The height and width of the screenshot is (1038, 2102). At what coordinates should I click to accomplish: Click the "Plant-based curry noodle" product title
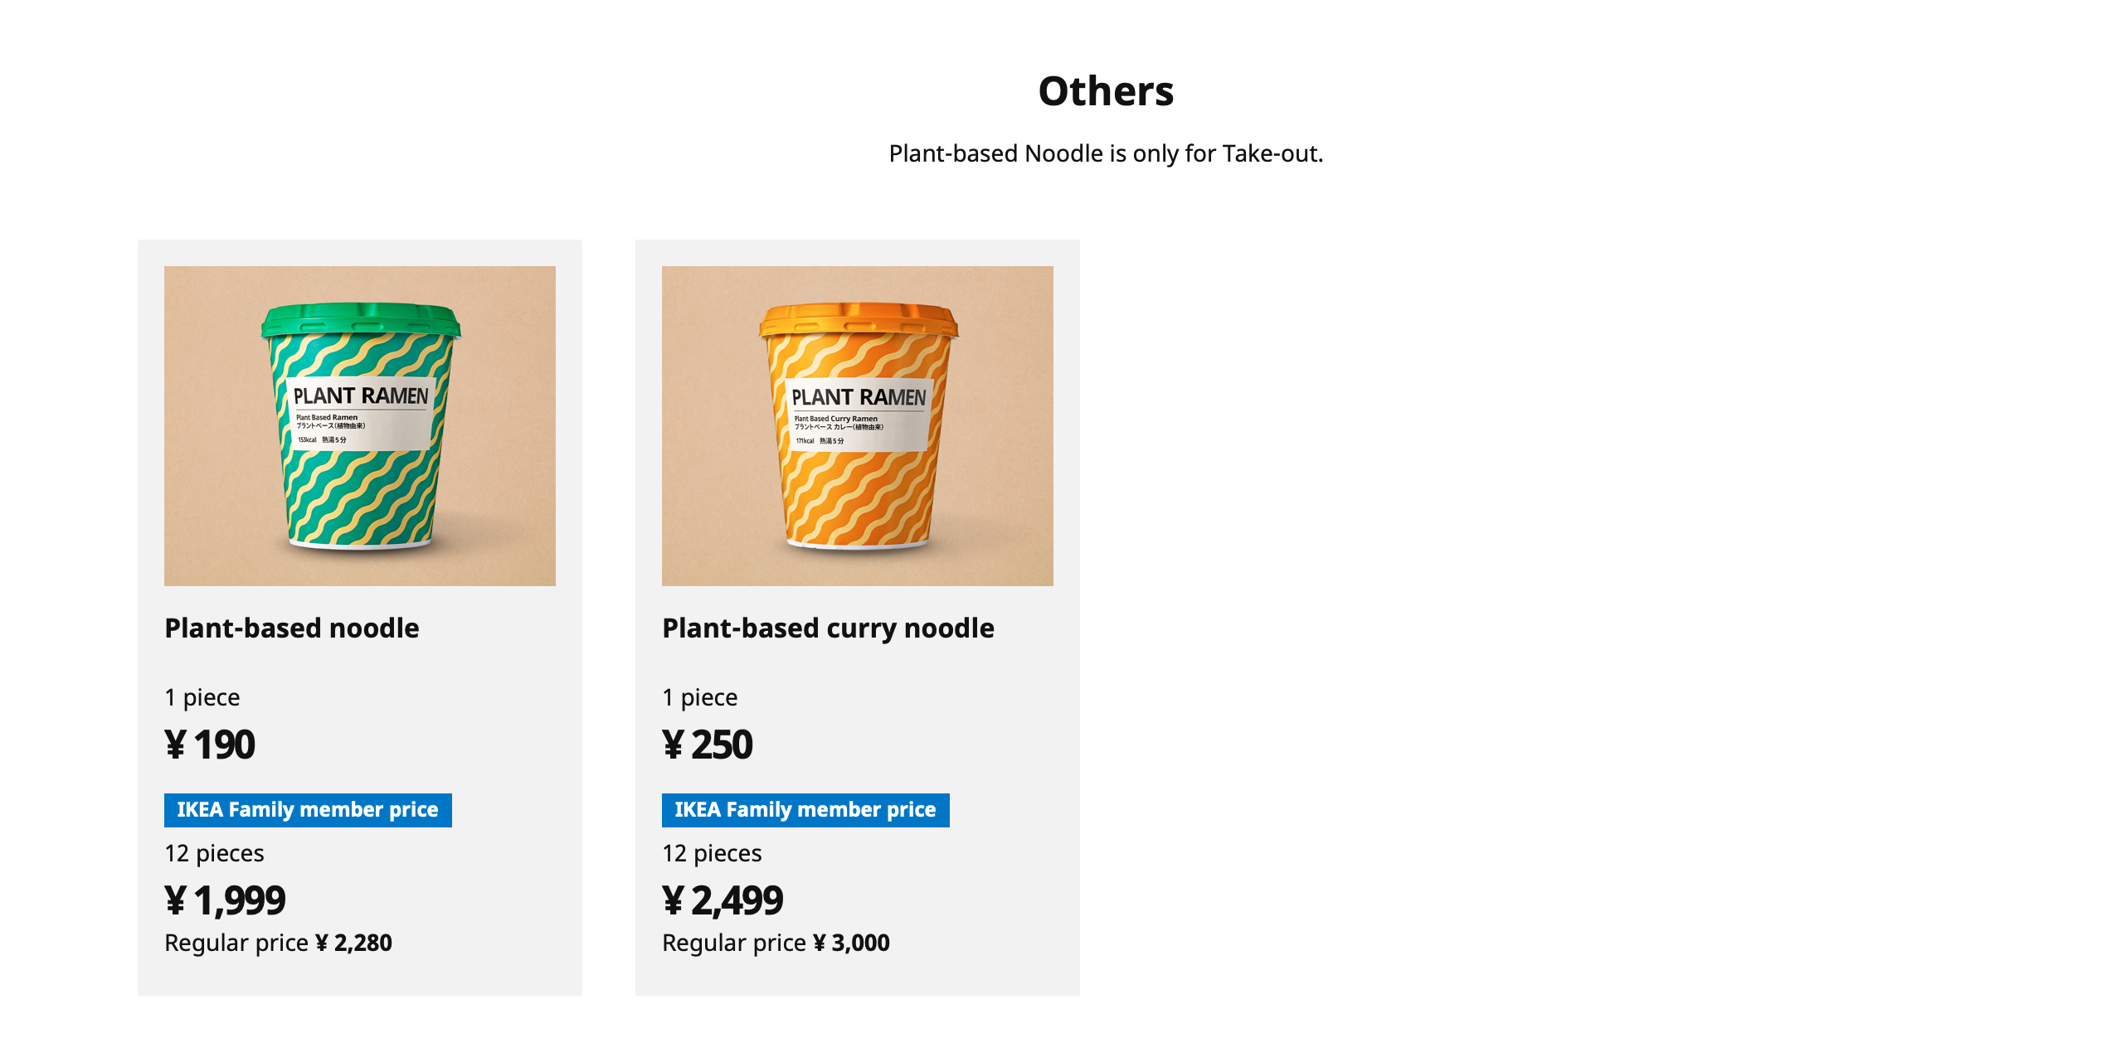coord(828,628)
